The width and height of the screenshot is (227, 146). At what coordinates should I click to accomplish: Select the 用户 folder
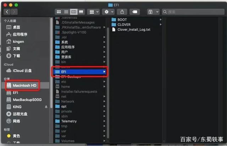tap(65, 52)
